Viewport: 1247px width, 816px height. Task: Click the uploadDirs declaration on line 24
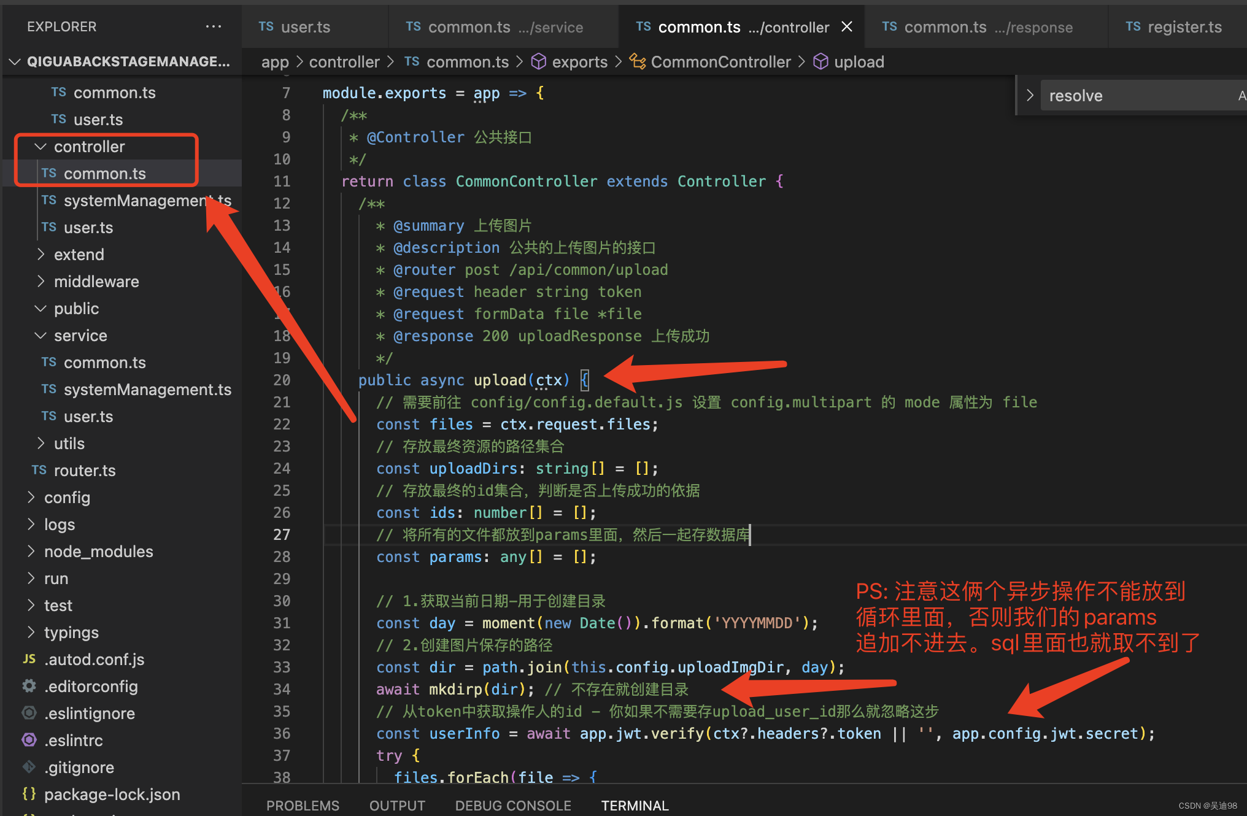click(473, 469)
